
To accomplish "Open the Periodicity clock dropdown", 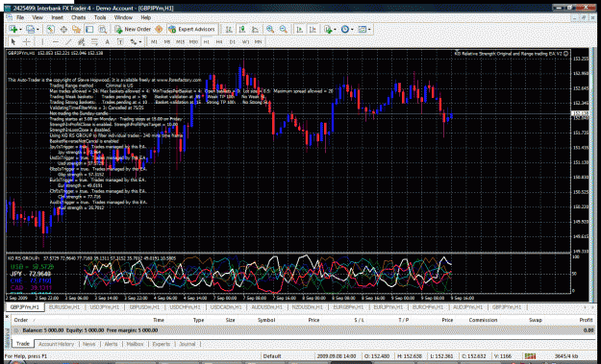I will 346,30.
